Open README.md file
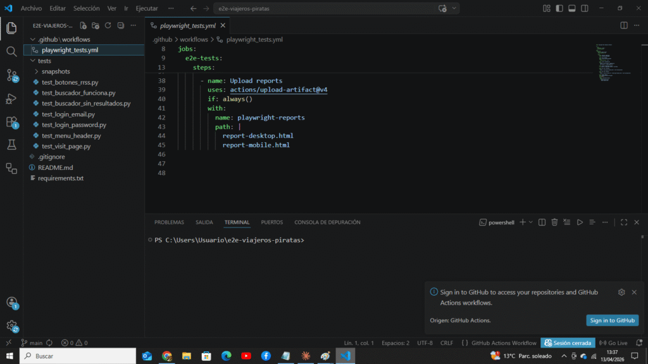The width and height of the screenshot is (648, 364). coord(56,167)
